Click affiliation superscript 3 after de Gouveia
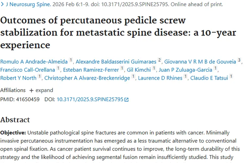 [x=239, y=60]
